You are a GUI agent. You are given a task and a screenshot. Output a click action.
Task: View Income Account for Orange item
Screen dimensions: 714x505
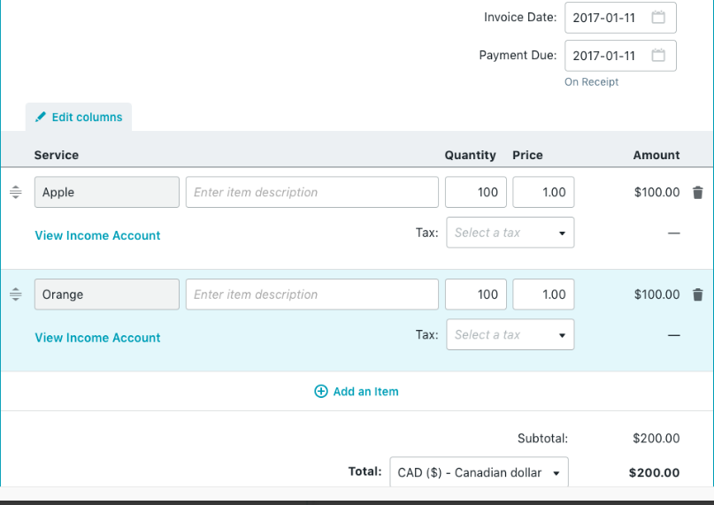point(97,338)
